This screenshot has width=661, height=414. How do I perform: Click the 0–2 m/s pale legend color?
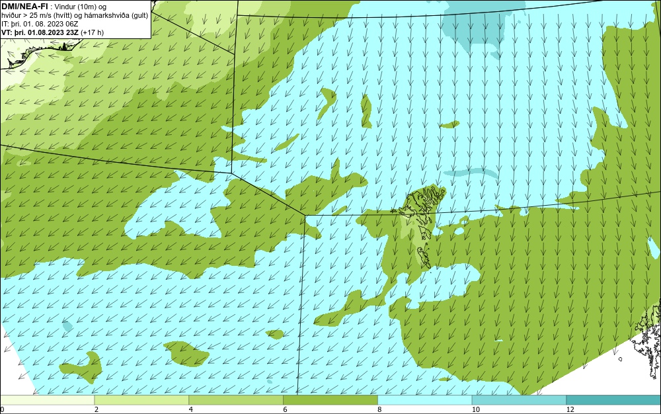click(47, 400)
